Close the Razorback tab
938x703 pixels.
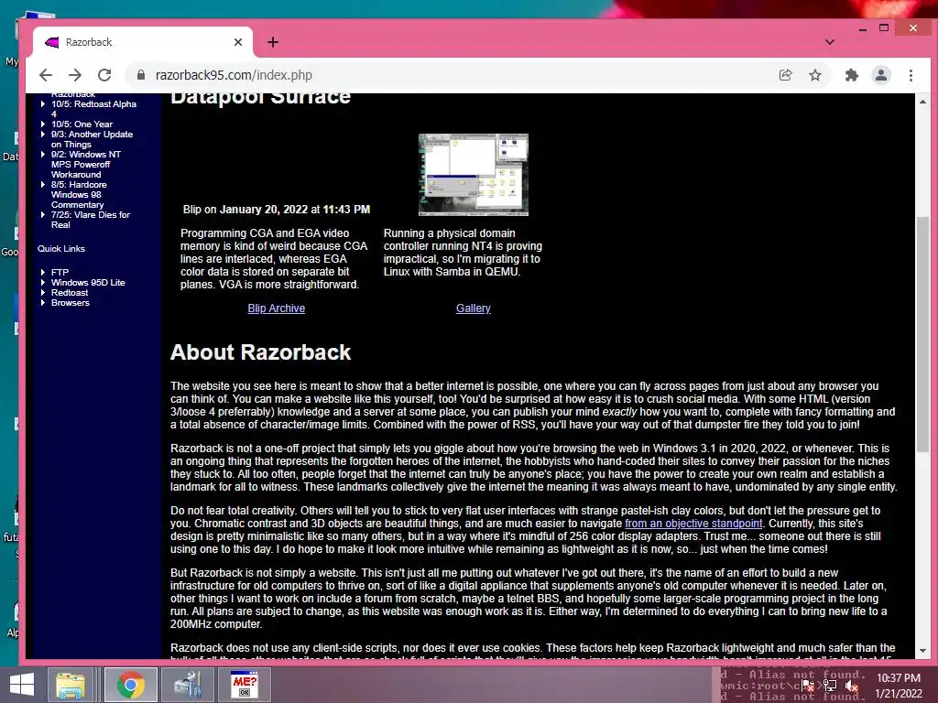click(238, 42)
